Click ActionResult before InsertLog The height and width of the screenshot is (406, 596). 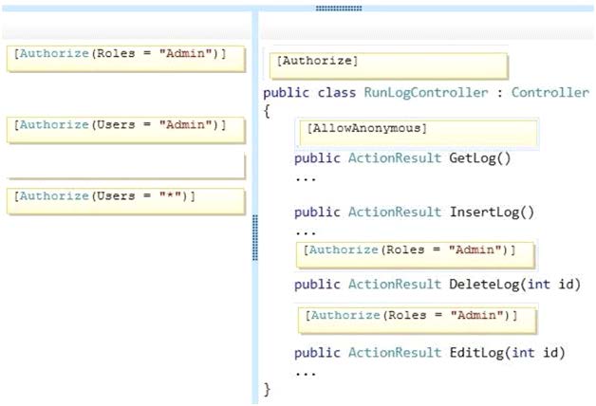coord(395,212)
